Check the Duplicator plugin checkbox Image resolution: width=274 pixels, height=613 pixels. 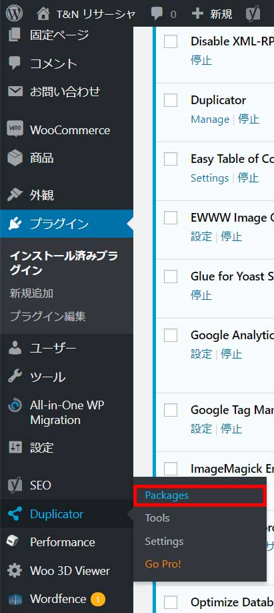tap(171, 100)
